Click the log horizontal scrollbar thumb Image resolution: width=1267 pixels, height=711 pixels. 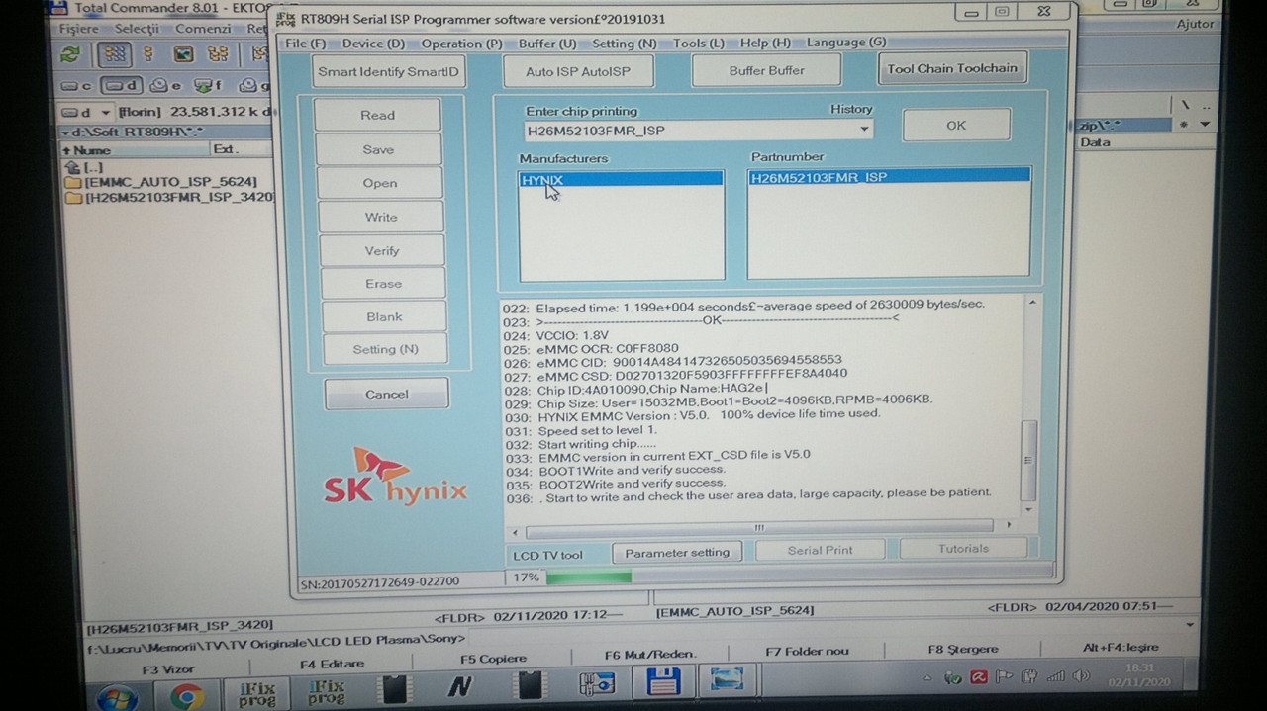(x=759, y=527)
